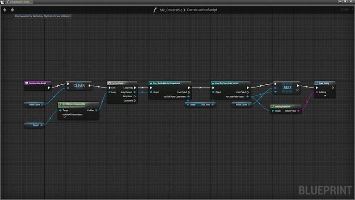The image size is (355, 200).
Task: Click the Scene1 node output pin
Action: (x=42, y=125)
